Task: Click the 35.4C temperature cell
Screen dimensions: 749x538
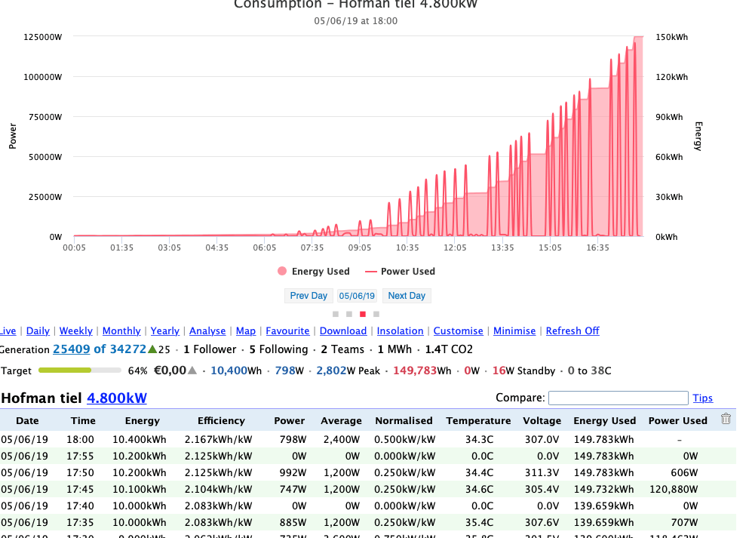Action: click(479, 522)
